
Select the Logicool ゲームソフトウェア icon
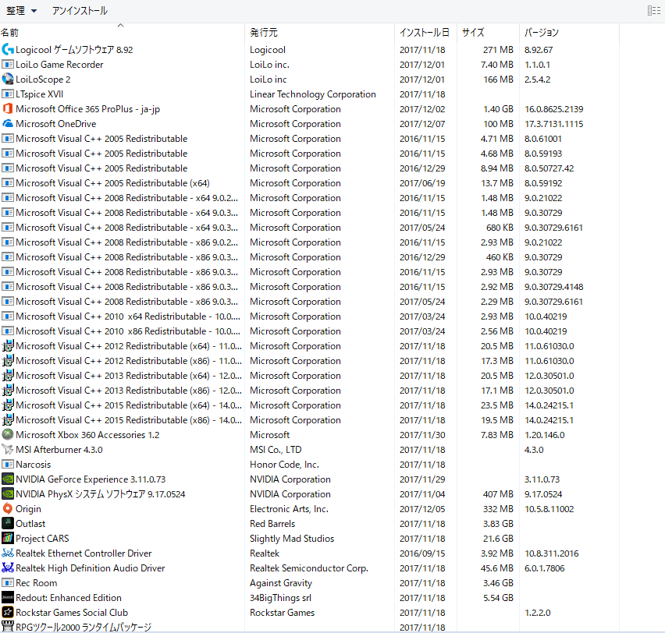(x=8, y=50)
